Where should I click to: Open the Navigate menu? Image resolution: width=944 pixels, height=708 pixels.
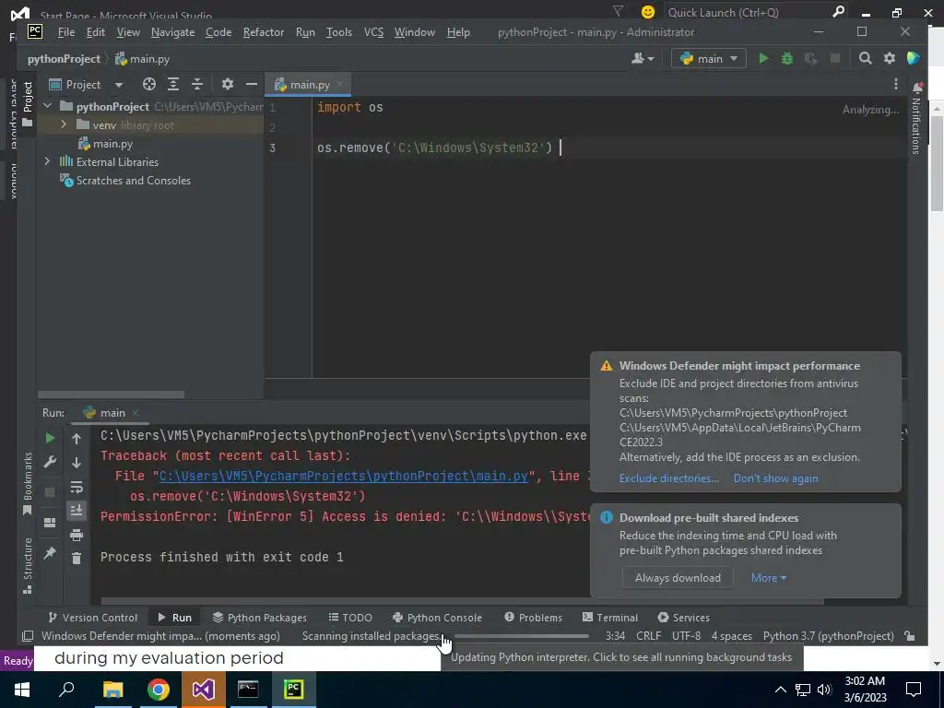172,32
